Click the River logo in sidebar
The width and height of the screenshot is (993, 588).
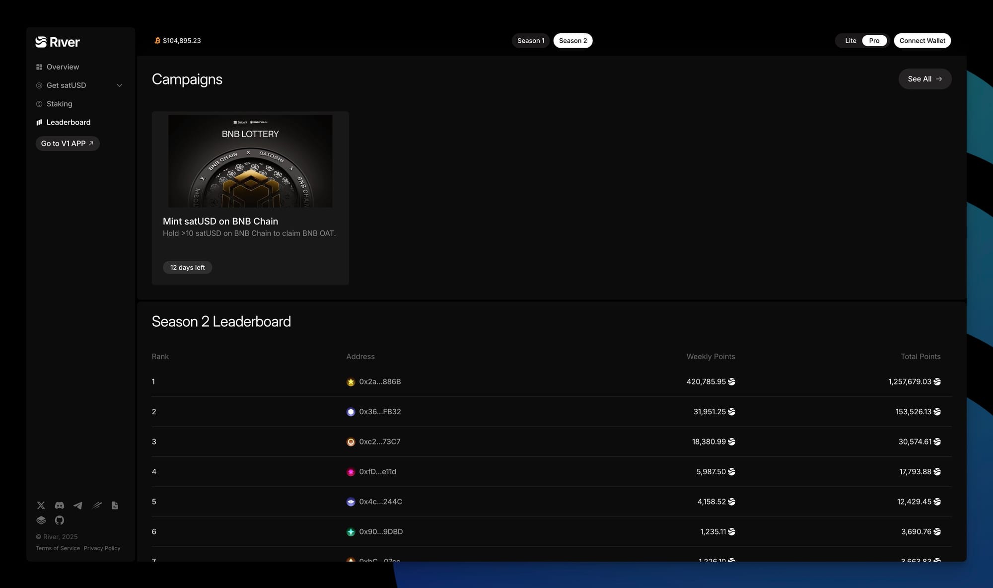pos(58,42)
